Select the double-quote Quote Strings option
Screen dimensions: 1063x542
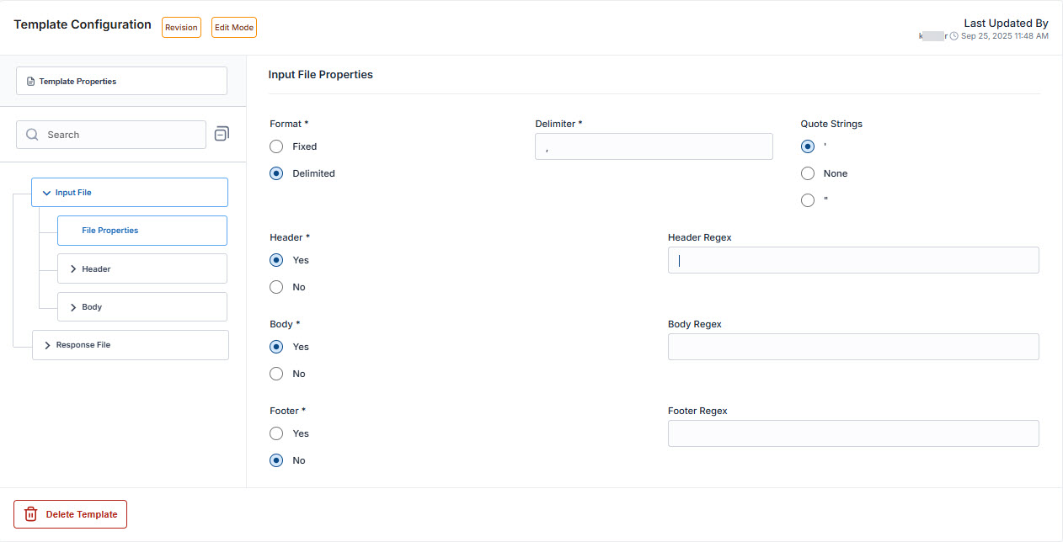tap(808, 200)
